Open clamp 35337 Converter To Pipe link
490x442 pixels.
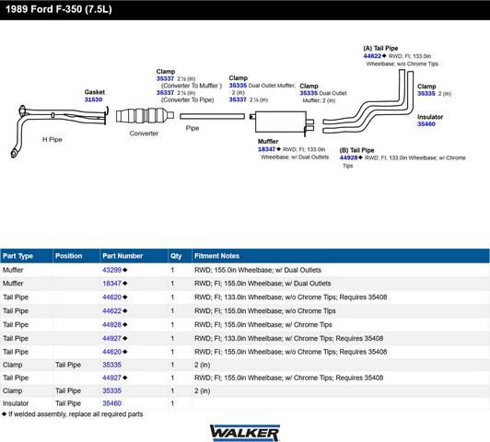165,93
